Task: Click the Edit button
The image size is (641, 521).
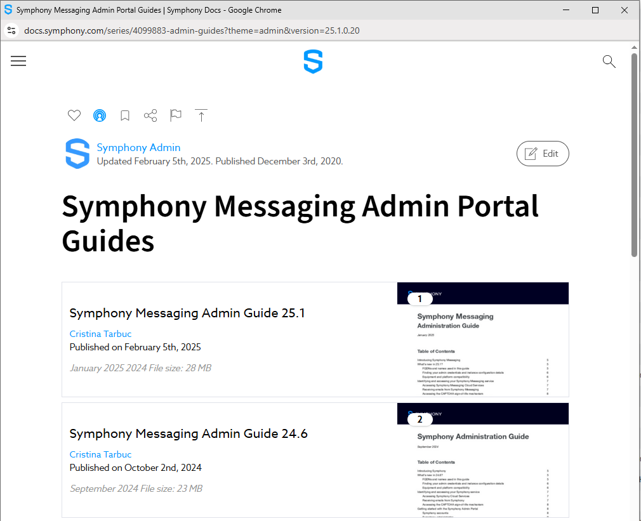Action: [543, 154]
